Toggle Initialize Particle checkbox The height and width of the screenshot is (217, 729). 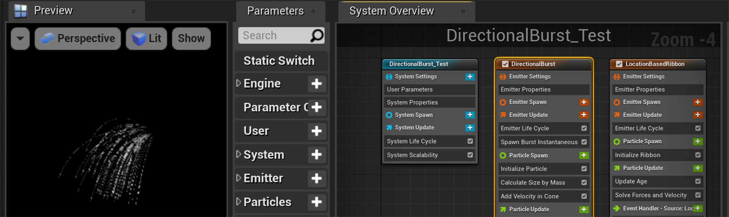584,169
